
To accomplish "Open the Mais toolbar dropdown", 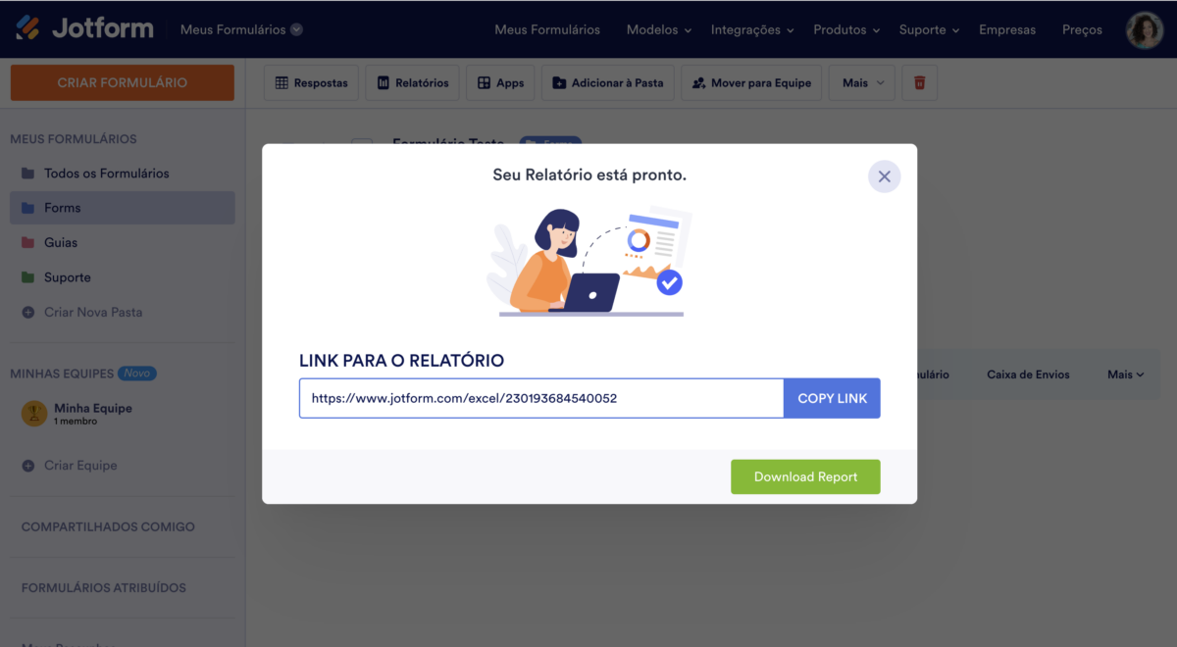I will pyautogui.click(x=862, y=83).
